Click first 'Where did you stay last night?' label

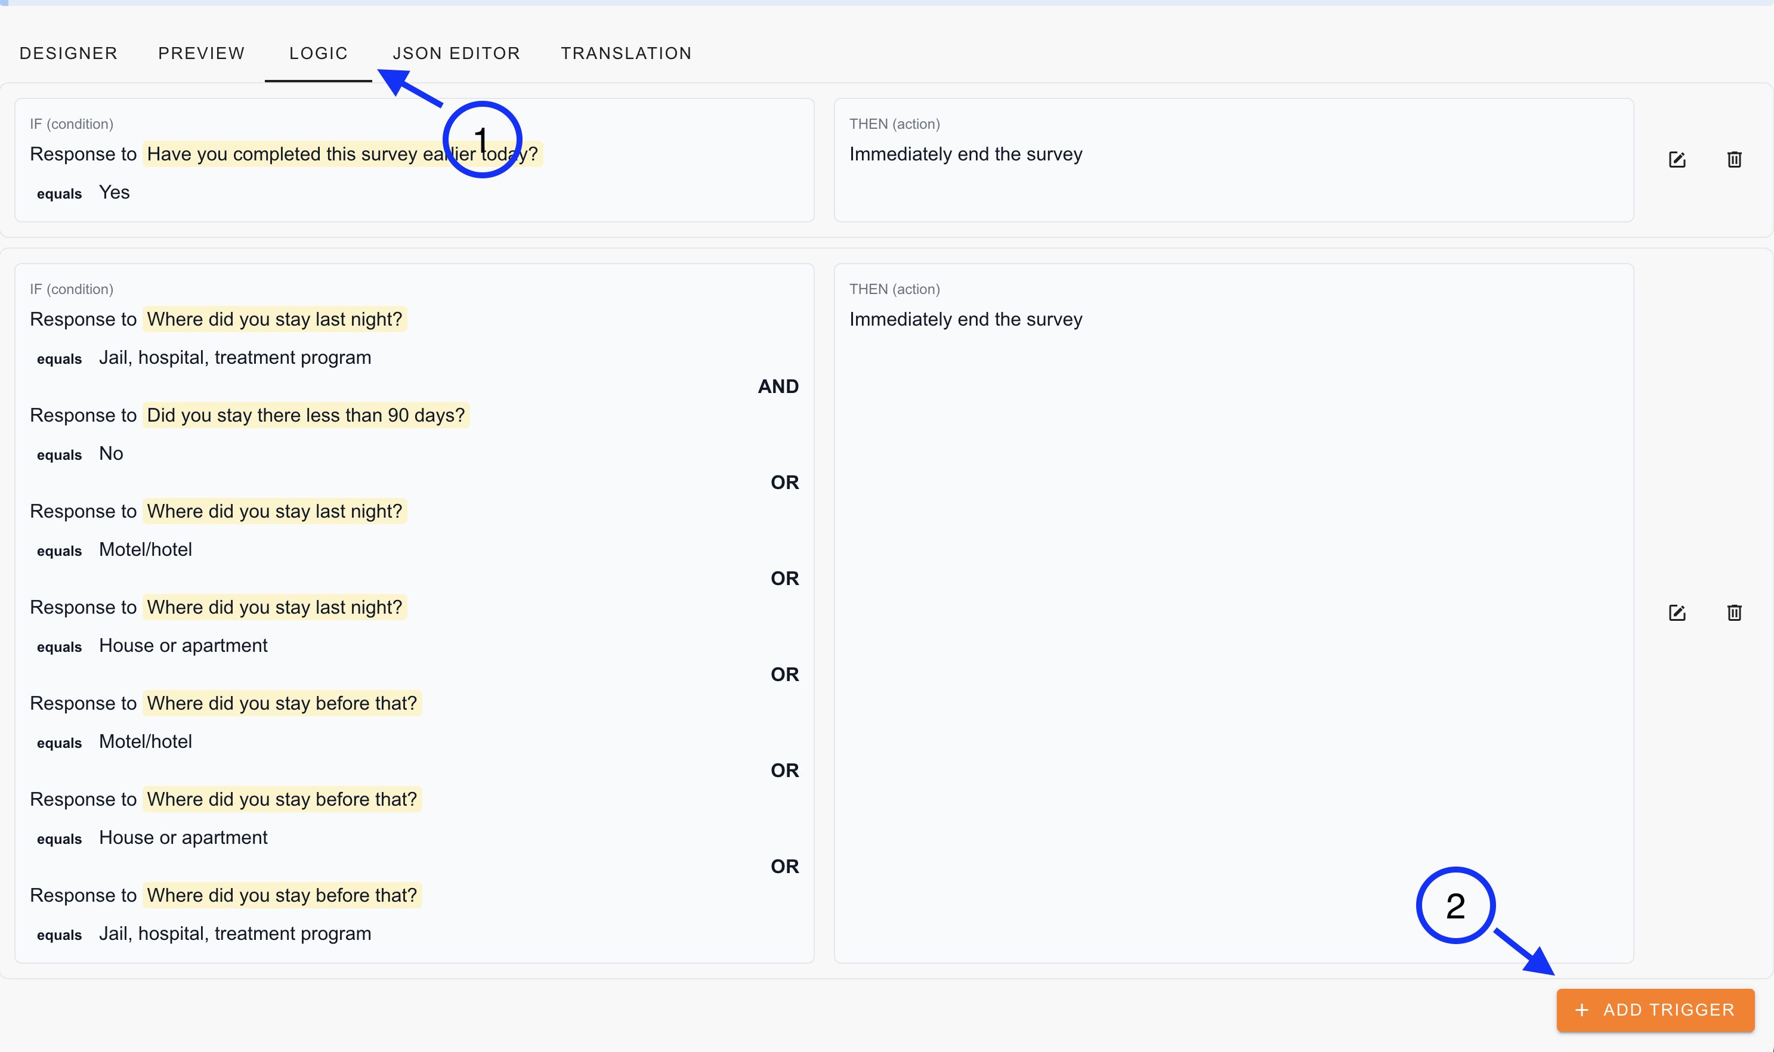[x=274, y=319]
